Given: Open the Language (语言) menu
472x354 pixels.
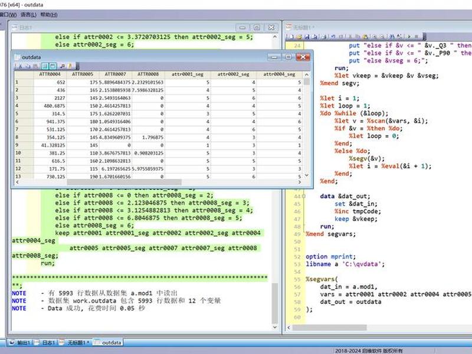Looking at the screenshot, I should (28, 14).
